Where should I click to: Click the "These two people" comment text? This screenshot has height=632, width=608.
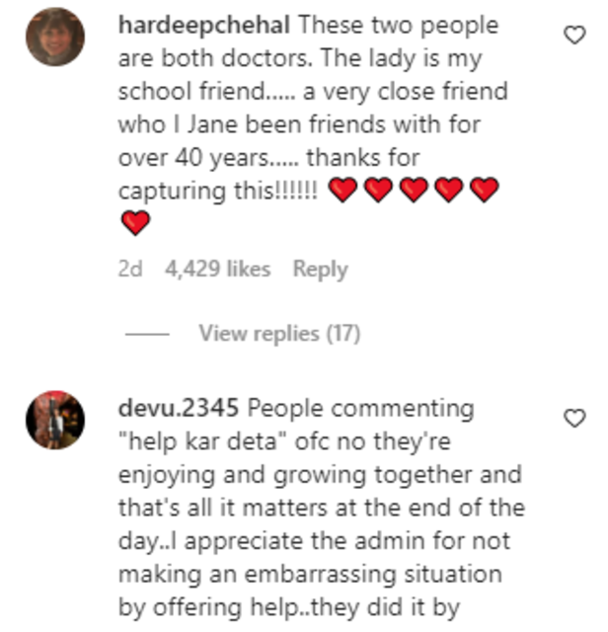[x=399, y=26]
